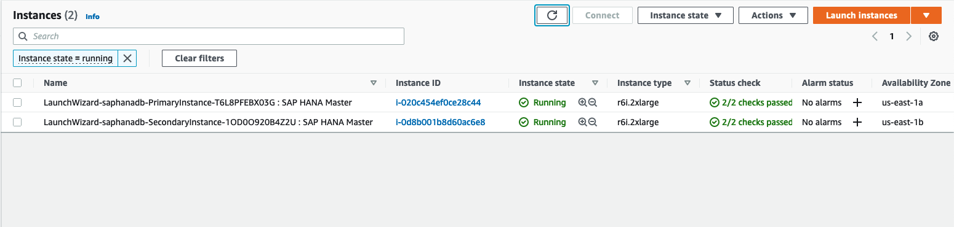The height and width of the screenshot is (227, 954).
Task: Select all instances header checkbox
Action: tap(17, 83)
